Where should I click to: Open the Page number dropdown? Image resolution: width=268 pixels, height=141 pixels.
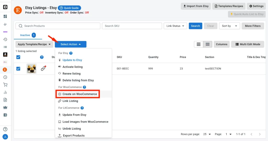[228, 134]
